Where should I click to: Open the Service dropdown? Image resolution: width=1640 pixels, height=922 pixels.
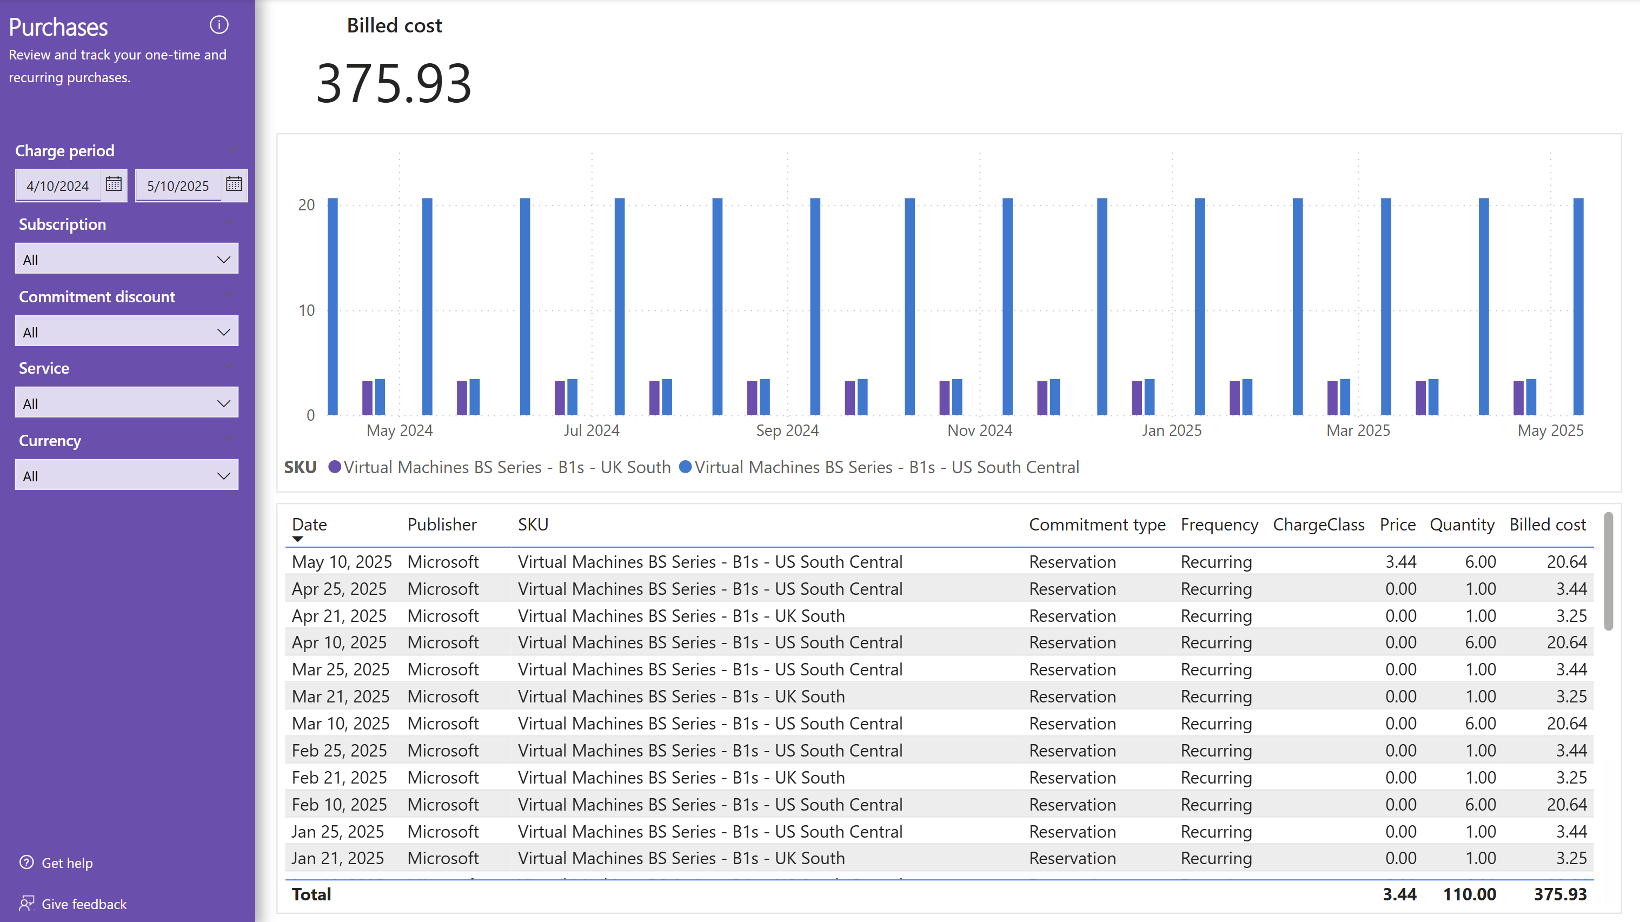[127, 403]
